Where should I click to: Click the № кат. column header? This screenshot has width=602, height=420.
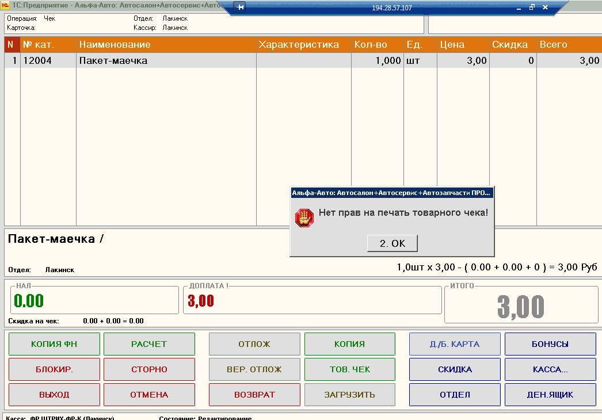pyautogui.click(x=48, y=44)
